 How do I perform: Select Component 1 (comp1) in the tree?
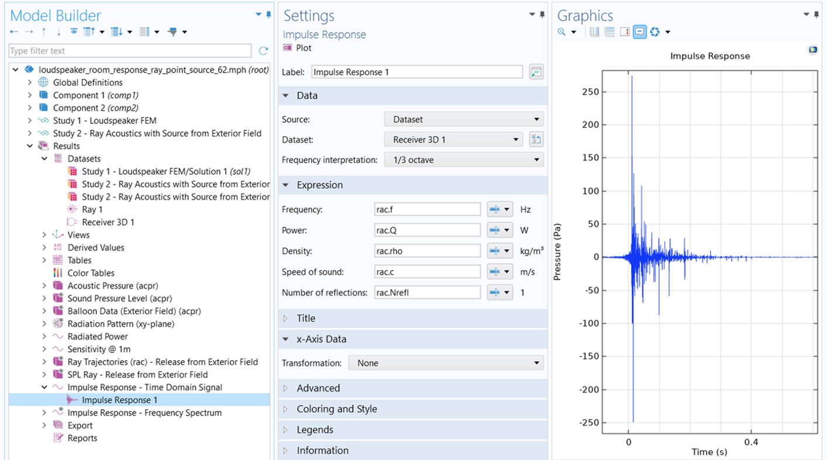95,95
